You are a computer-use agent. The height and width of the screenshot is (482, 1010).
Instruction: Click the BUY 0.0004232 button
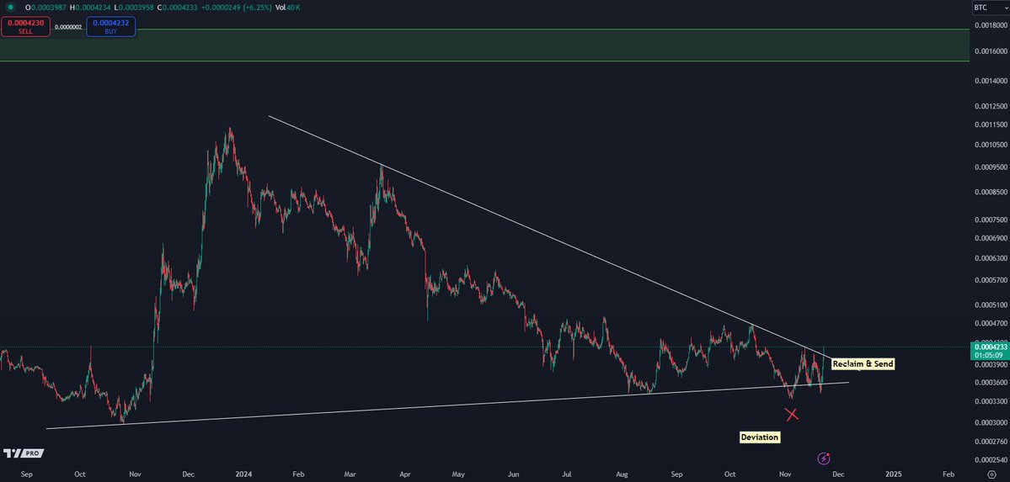(111, 26)
